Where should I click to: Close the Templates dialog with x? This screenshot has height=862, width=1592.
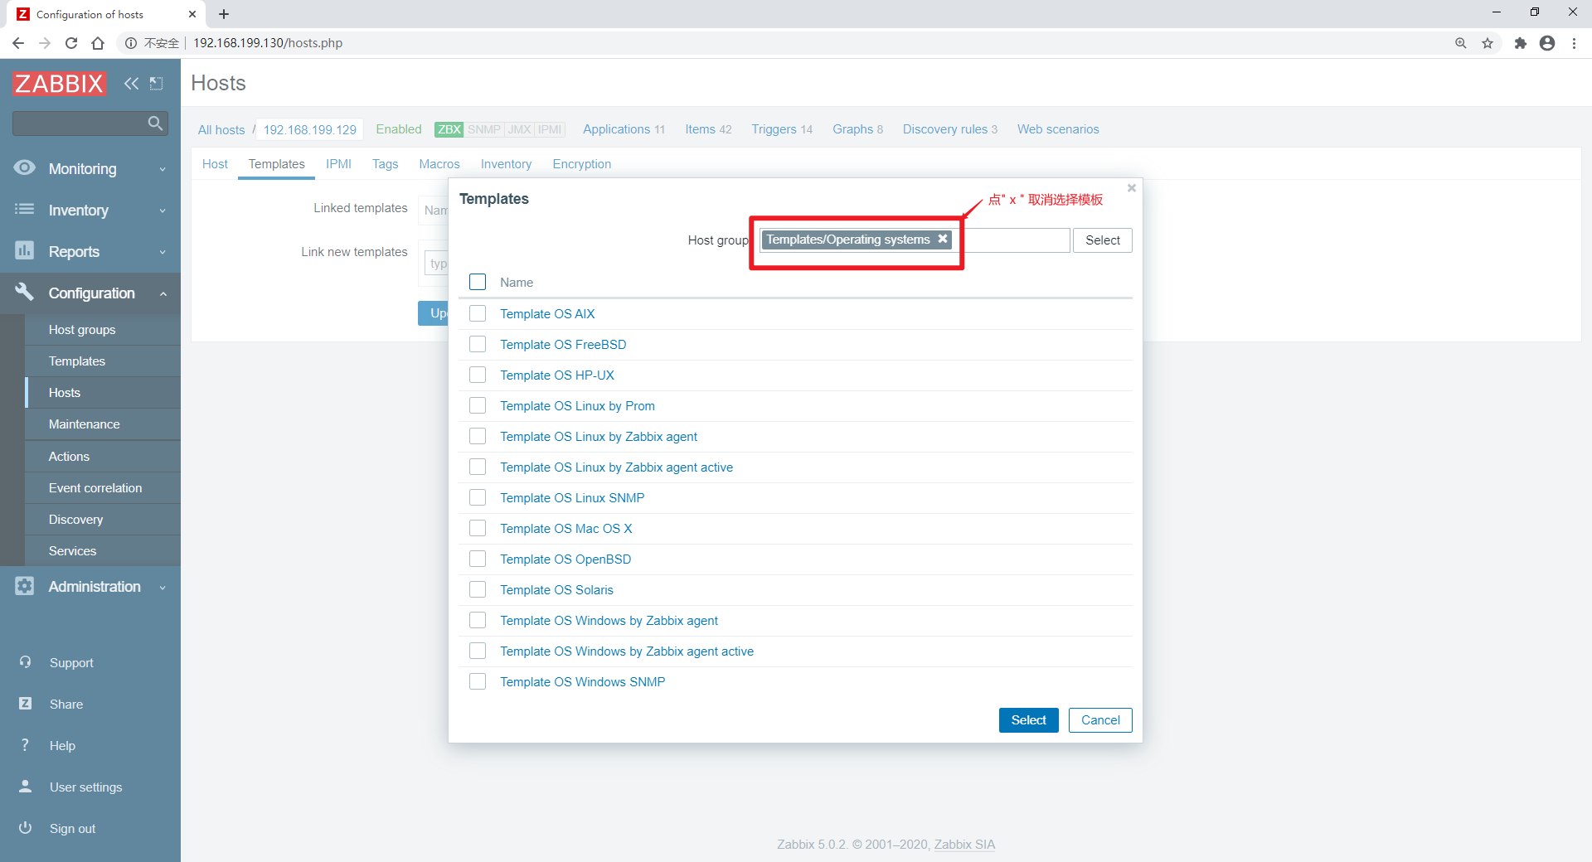[x=1131, y=188]
